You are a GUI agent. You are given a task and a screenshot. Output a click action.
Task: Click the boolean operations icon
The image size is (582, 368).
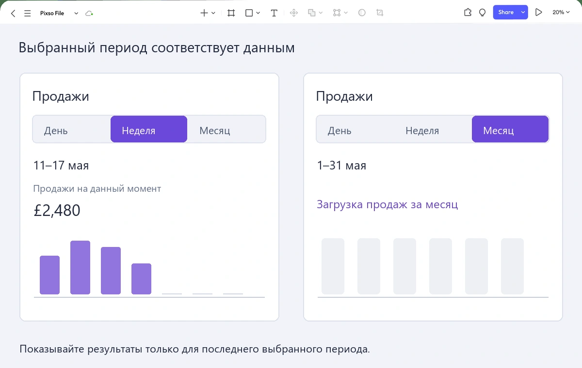pyautogui.click(x=312, y=13)
